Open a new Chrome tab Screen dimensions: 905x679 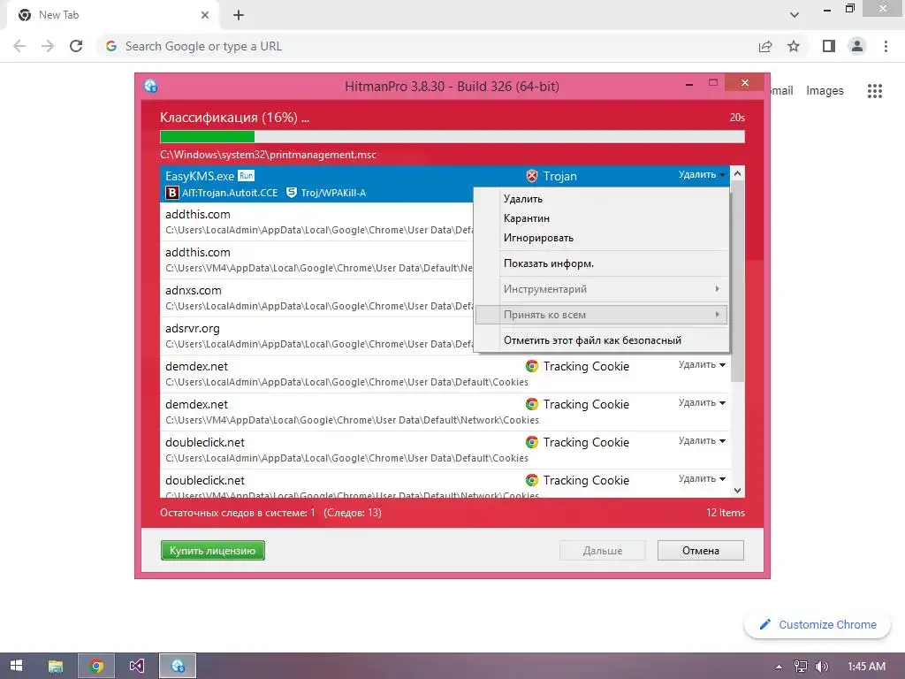click(x=239, y=15)
